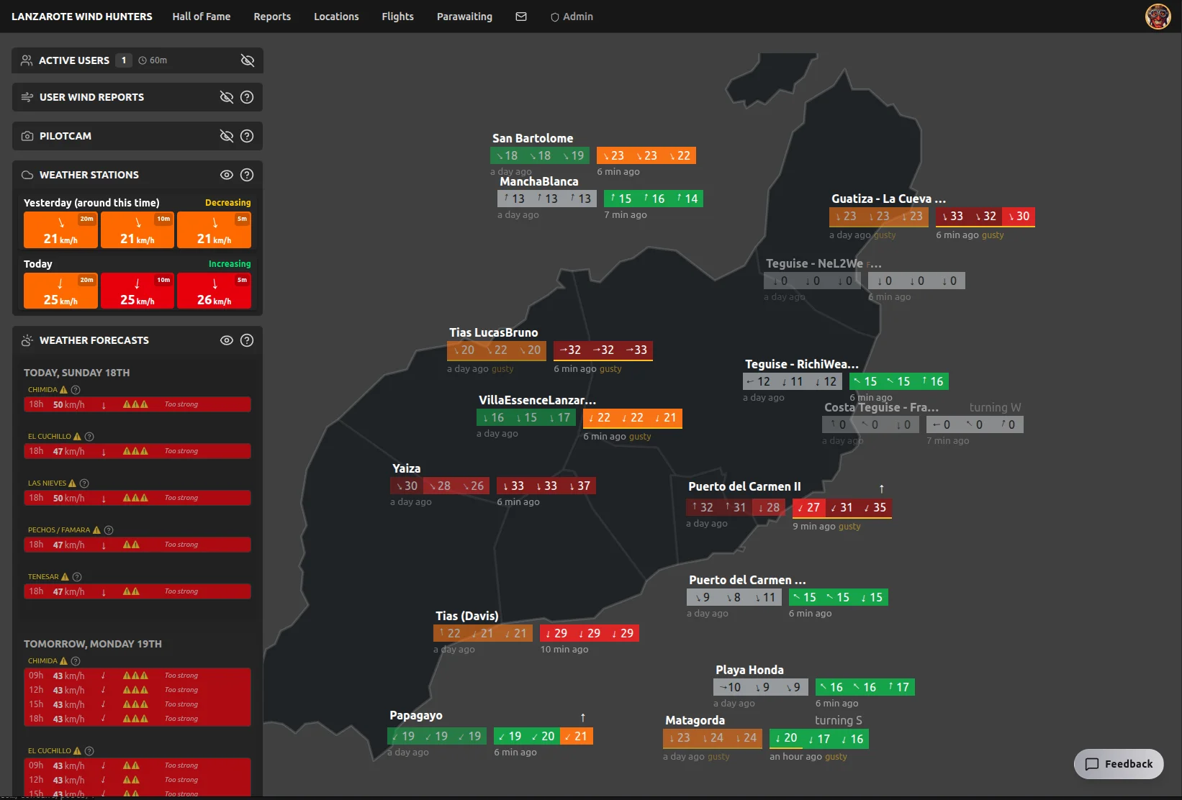
Task: Open the Hall of Fame page
Action: pyautogui.click(x=202, y=17)
